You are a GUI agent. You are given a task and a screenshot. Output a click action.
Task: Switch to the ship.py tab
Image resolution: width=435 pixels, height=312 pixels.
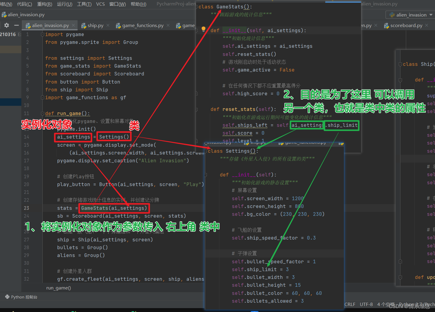(95, 26)
